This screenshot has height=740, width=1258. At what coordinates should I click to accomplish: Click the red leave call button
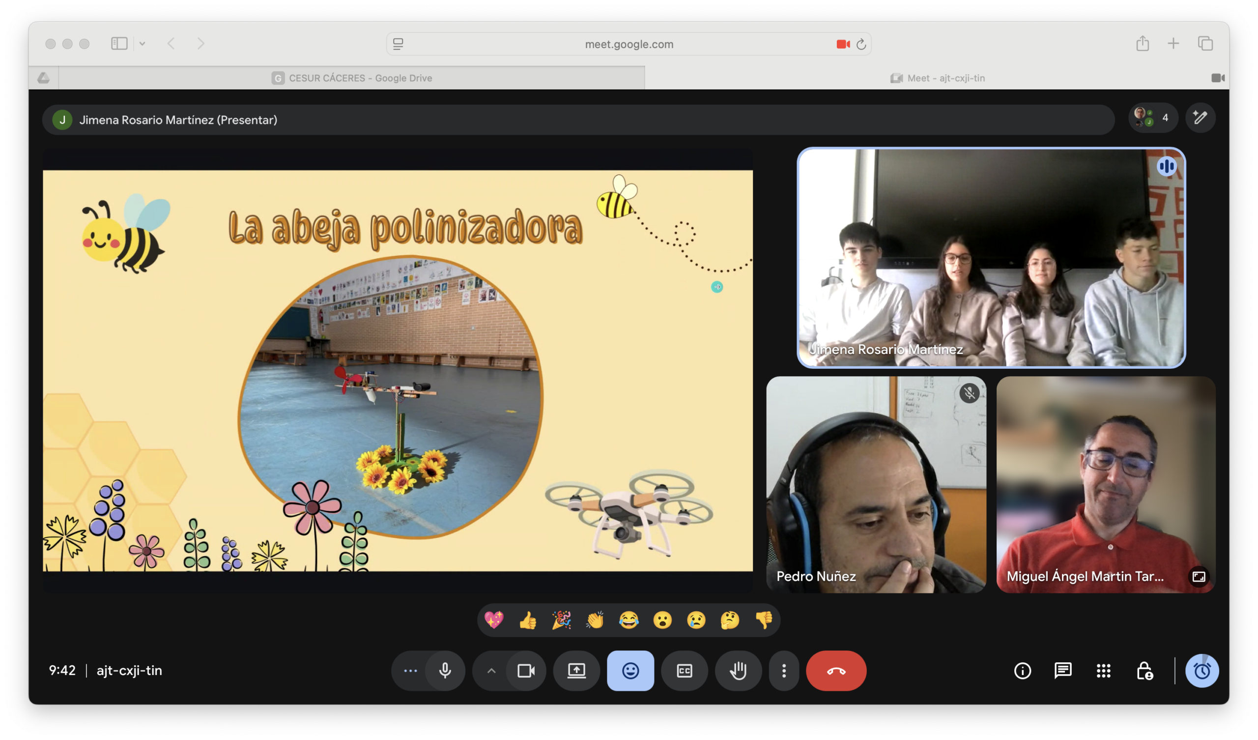click(836, 671)
